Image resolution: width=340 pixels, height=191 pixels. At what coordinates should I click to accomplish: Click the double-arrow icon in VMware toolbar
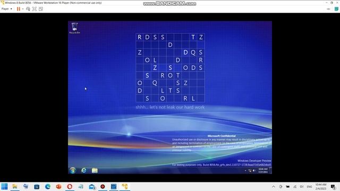point(328,9)
